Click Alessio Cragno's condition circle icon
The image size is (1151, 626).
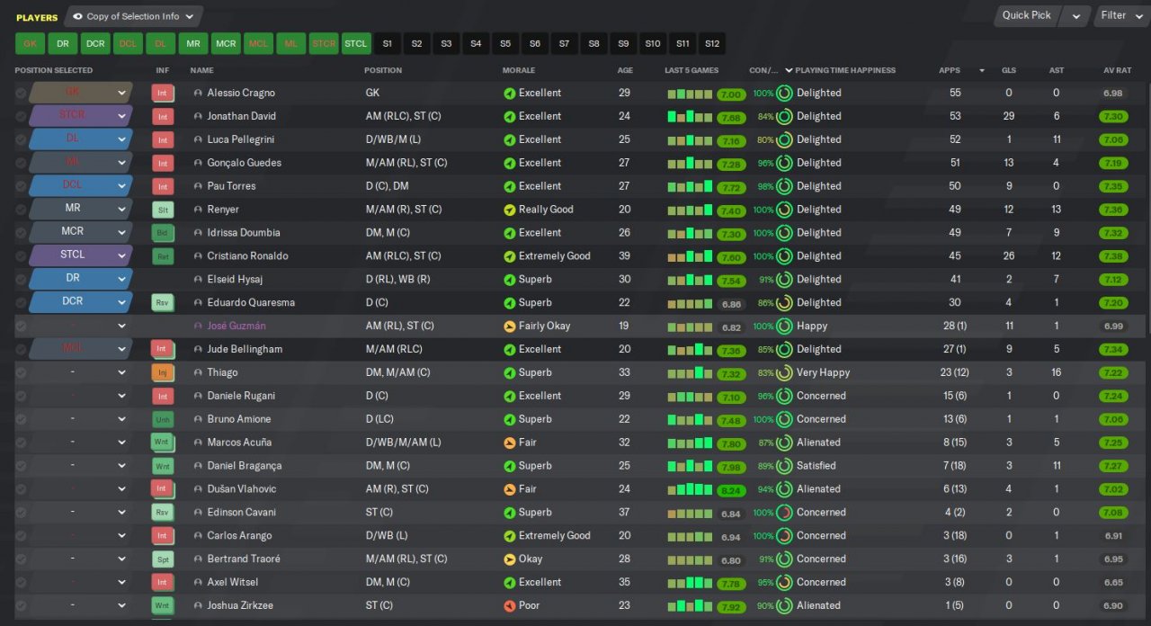coord(784,93)
